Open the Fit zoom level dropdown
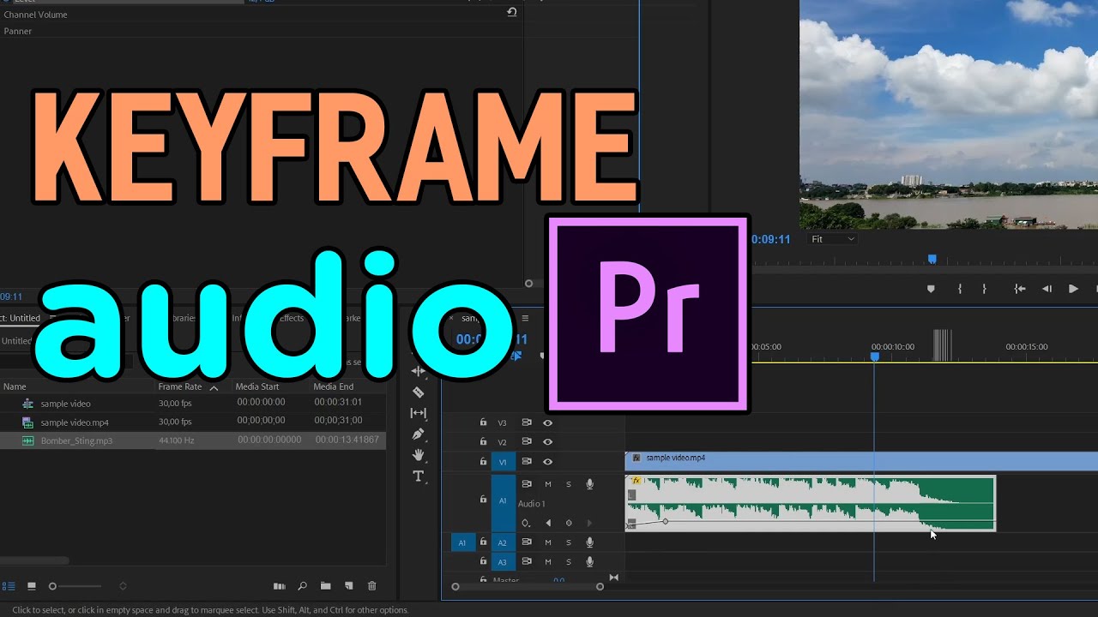This screenshot has height=617, width=1098. click(x=833, y=239)
